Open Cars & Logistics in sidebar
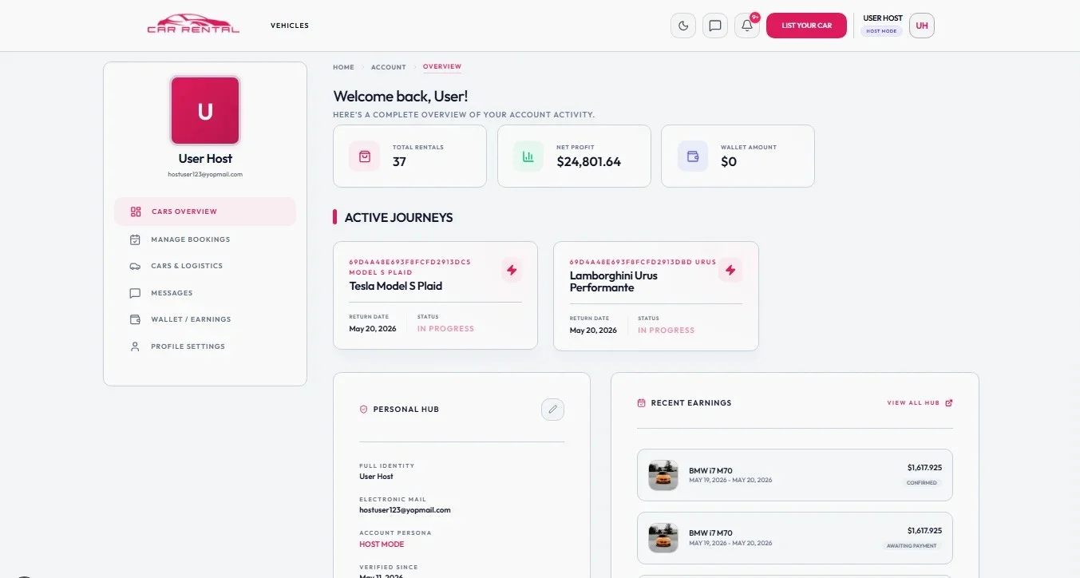The height and width of the screenshot is (578, 1080). [x=205, y=266]
